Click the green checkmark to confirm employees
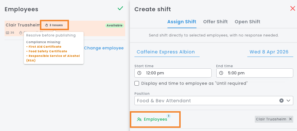This screenshot has height=131, width=297. tap(120, 9)
